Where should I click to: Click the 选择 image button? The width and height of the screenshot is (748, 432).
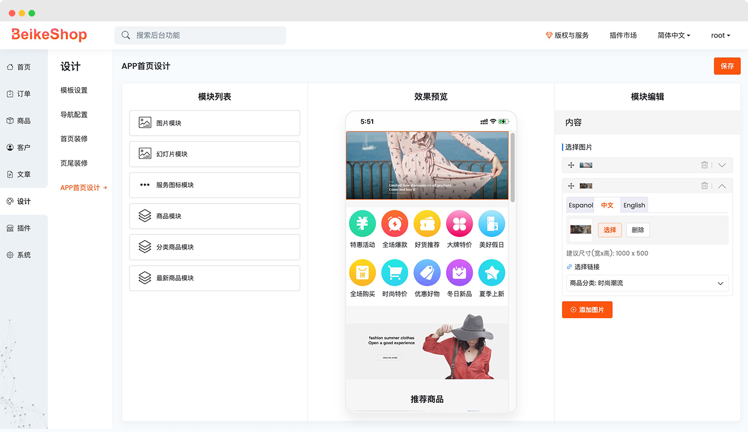610,230
